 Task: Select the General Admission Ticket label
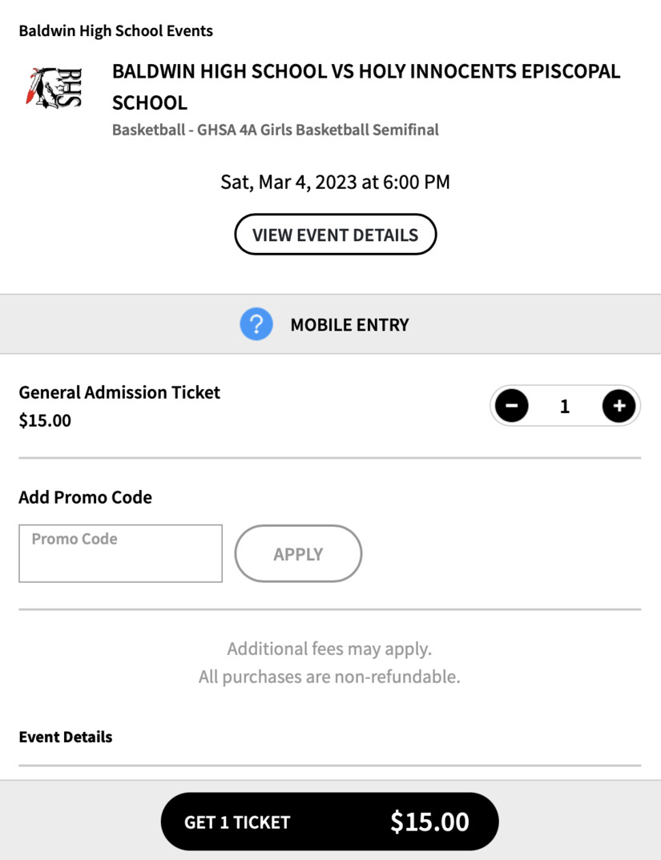click(x=119, y=392)
